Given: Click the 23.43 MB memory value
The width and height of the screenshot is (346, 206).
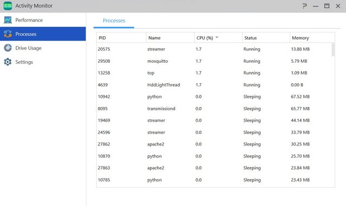Looking at the screenshot, I should (300, 180).
